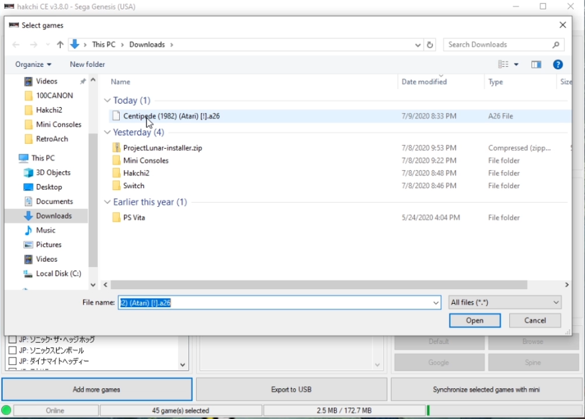Viewport: 585px width, 419px height.
Task: Click the memory usage progress bar
Action: click(505, 410)
